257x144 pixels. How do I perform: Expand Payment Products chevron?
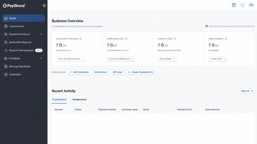coord(41,34)
